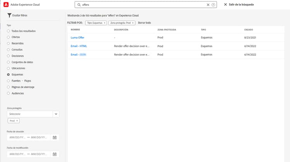Select the Decisiones radio button
This screenshot has width=290, height=162.
9,56
